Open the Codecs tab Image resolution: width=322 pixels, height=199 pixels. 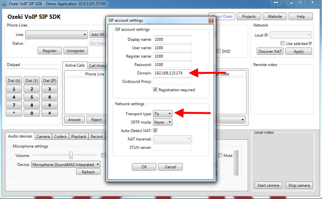pos(60,136)
